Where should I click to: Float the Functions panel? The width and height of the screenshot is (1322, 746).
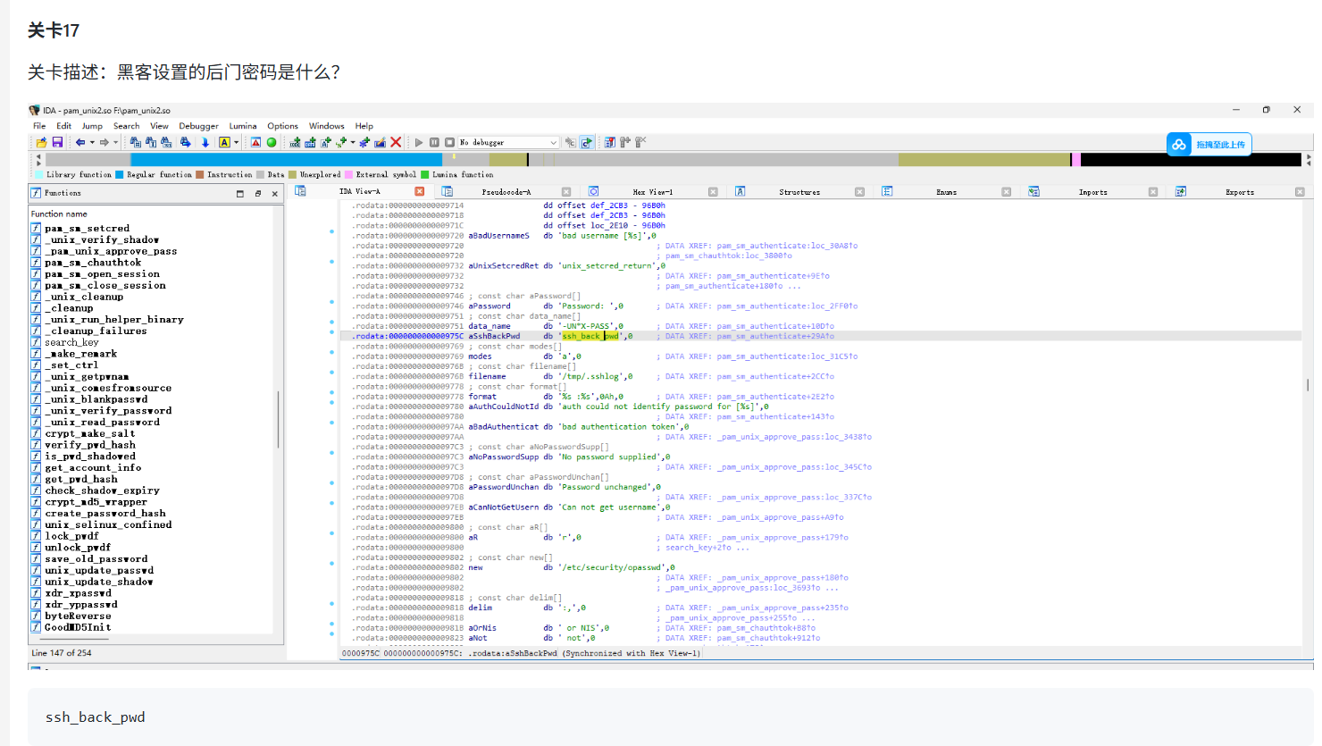pyautogui.click(x=258, y=193)
